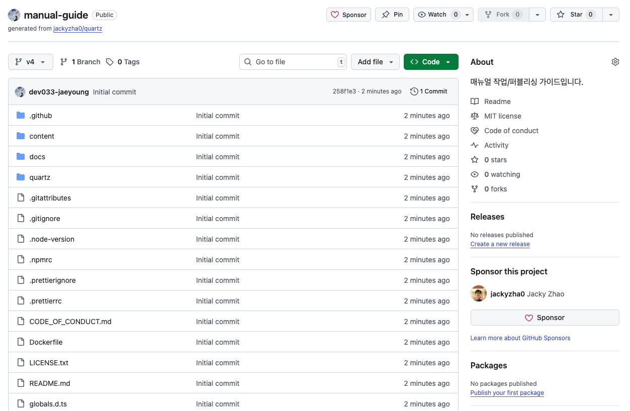Expand the Add file dropdown
Viewport: 630px width, 411px height.
click(x=375, y=62)
